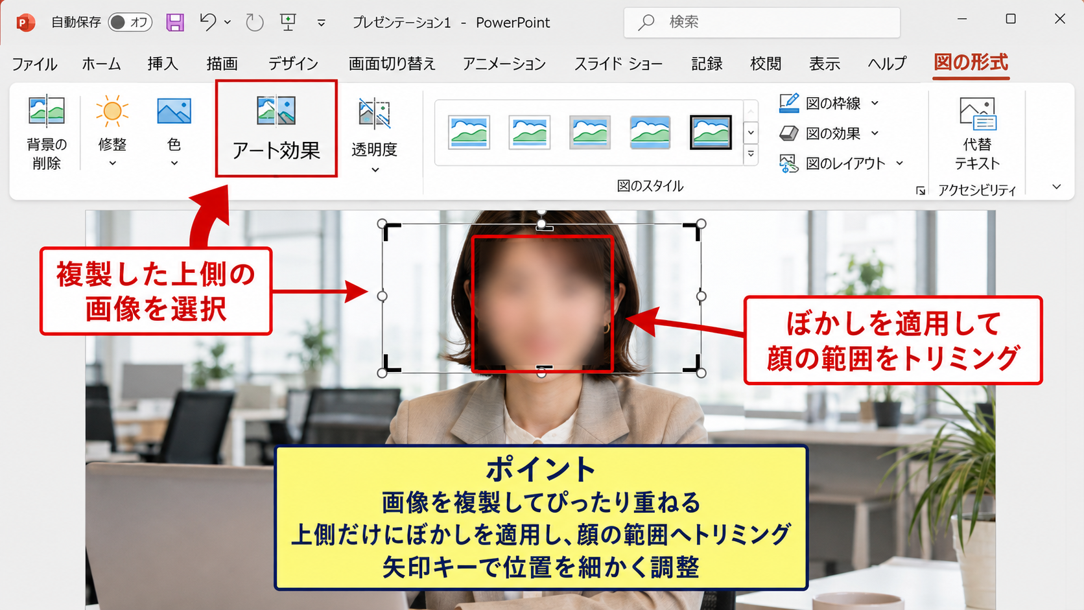Select third picture style thumbnail
This screenshot has width=1084, height=610.
tap(589, 132)
